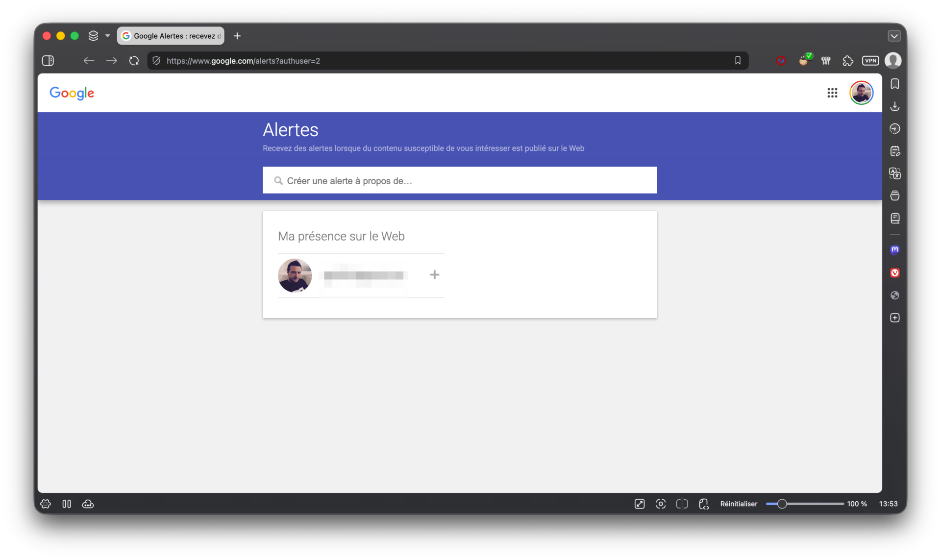Image resolution: width=941 pixels, height=559 pixels.
Task: Open the Google apps grid
Action: [x=832, y=93]
